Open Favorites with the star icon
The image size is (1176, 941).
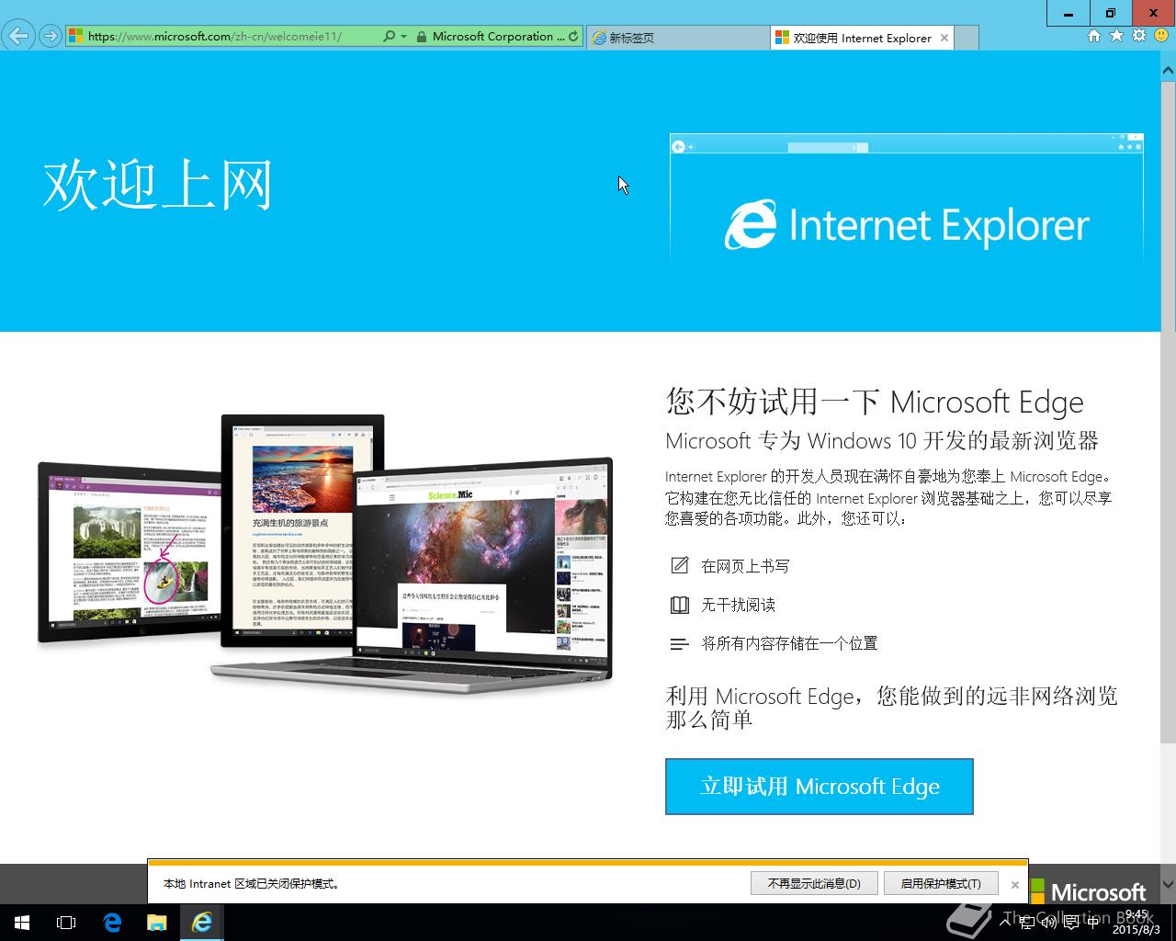(x=1116, y=36)
